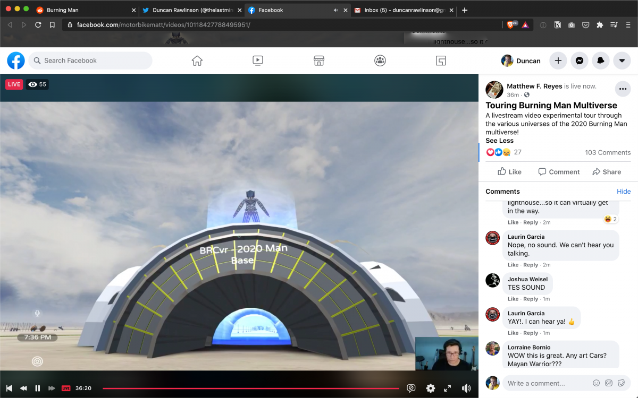
Task: Open Joshua Weisel's profile avatar
Action: coord(493,280)
